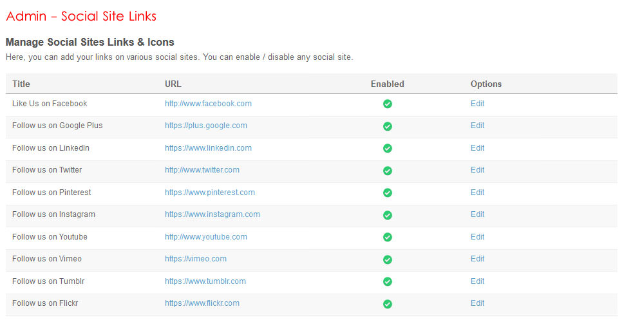Edit the Like Us on Facebook entry
This screenshot has height=320, width=622.
click(x=477, y=104)
